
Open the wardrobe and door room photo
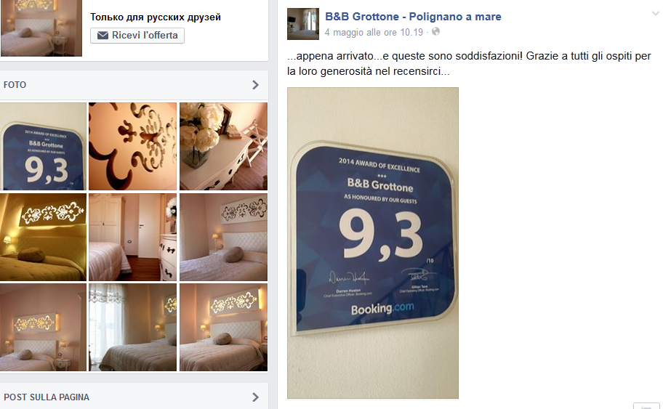click(x=133, y=237)
